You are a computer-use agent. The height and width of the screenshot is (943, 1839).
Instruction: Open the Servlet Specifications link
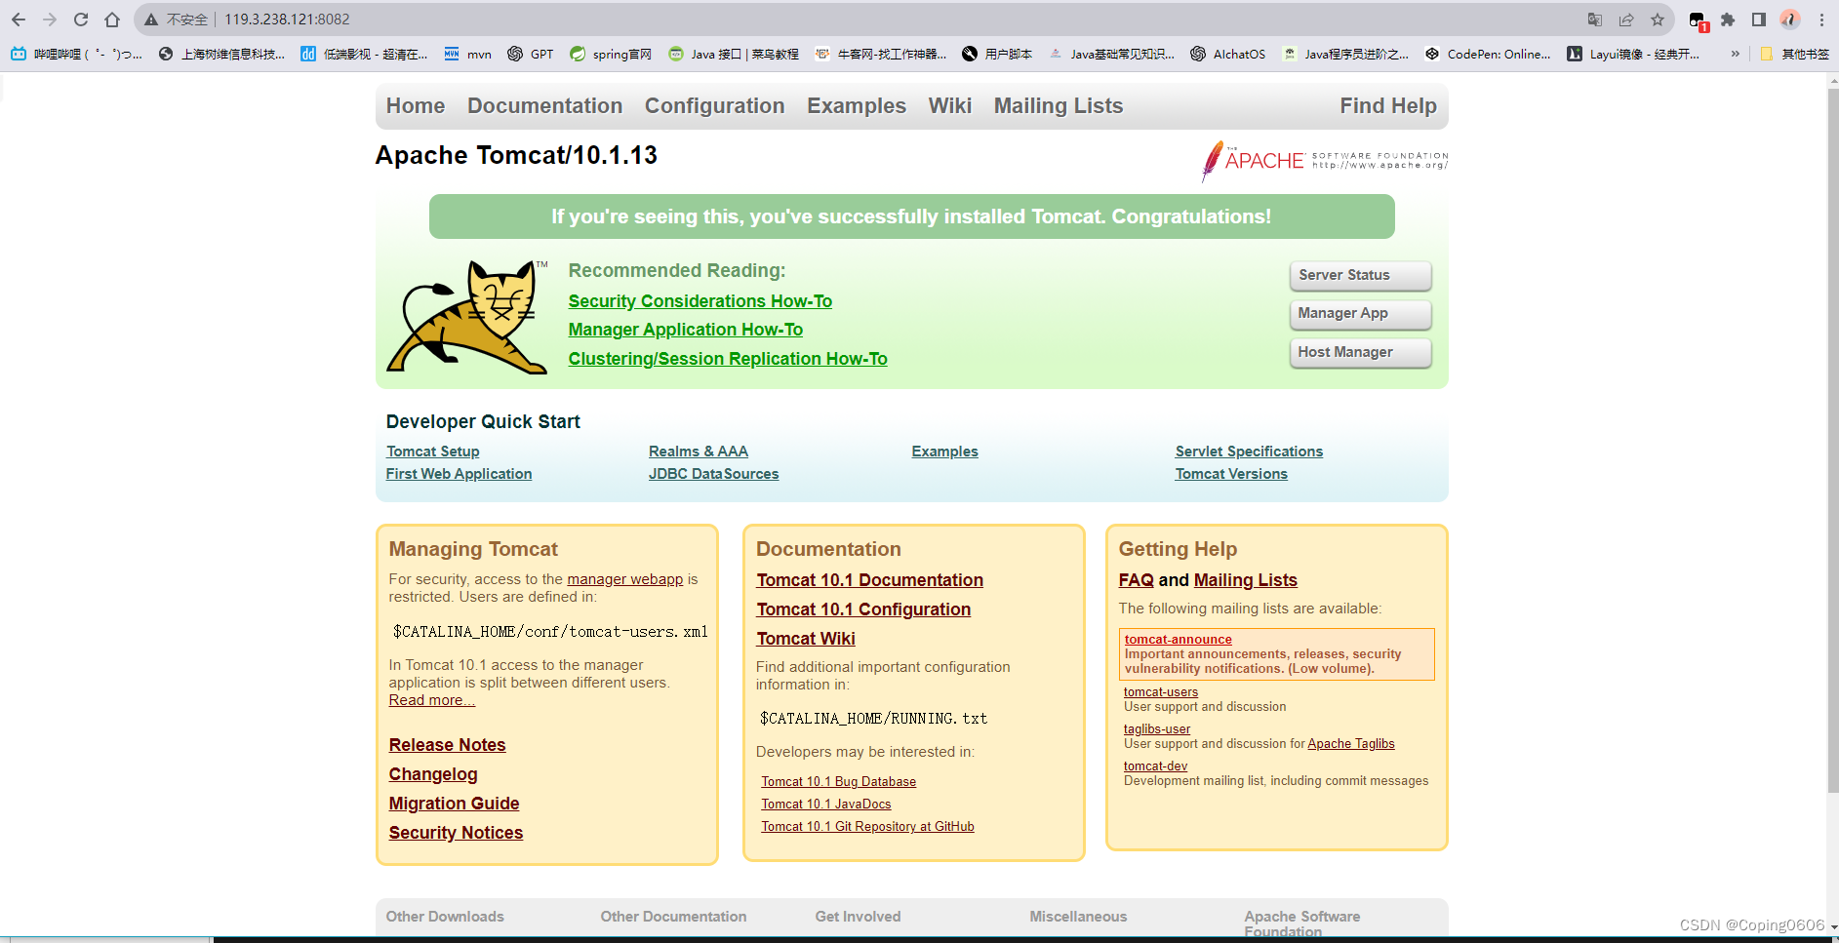[x=1249, y=452]
